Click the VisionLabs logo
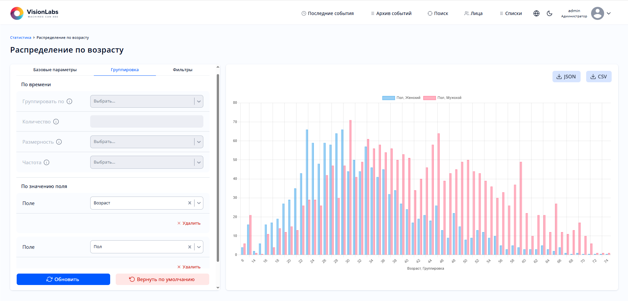The height and width of the screenshot is (301, 628). click(34, 13)
